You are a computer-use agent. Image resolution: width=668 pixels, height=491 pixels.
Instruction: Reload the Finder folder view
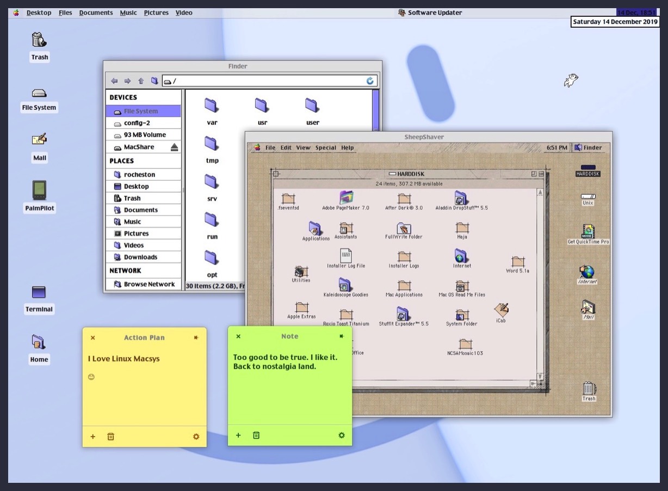point(370,81)
